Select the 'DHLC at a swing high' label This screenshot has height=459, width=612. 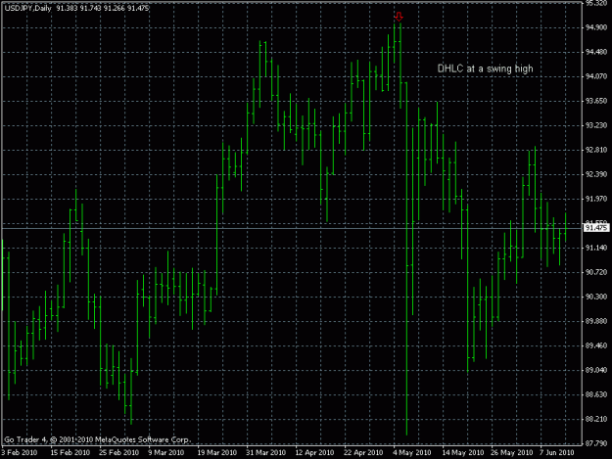[485, 69]
